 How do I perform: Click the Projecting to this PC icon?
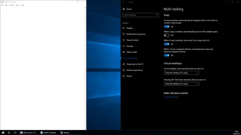click(x=124, y=64)
